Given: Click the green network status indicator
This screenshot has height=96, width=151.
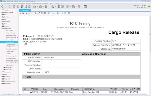Looking at the screenshot, I should 149,6.
